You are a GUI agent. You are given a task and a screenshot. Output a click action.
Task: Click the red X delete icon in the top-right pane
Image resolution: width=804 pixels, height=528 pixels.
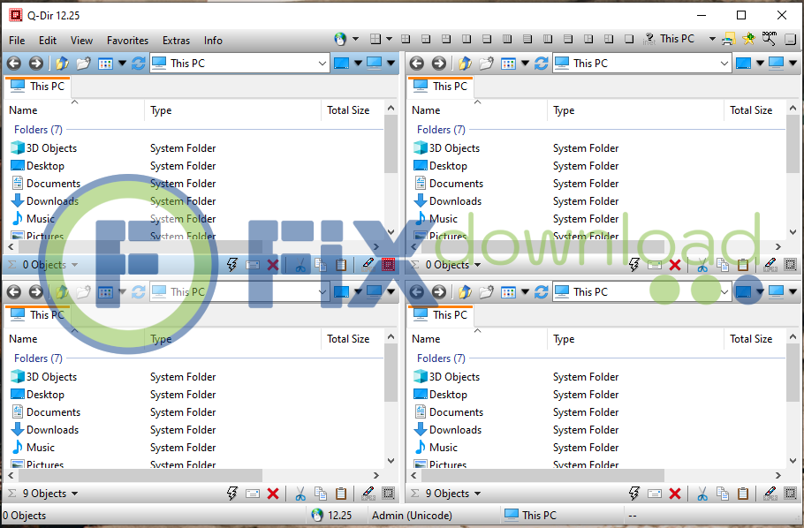coord(675,265)
